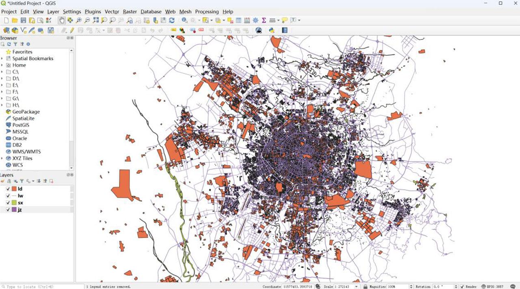Select the Pan Map hand tool

(62, 20)
